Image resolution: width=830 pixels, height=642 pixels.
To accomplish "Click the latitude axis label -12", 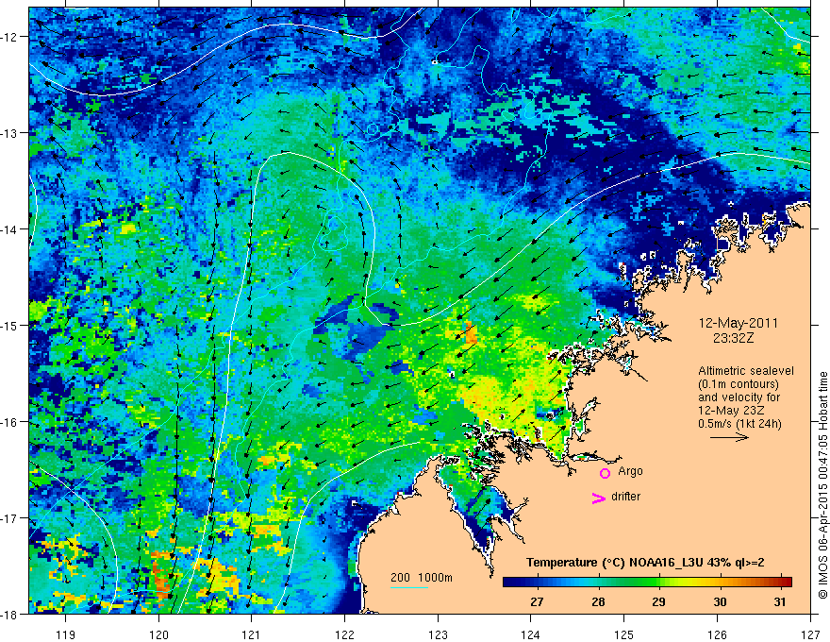I will coord(9,37).
